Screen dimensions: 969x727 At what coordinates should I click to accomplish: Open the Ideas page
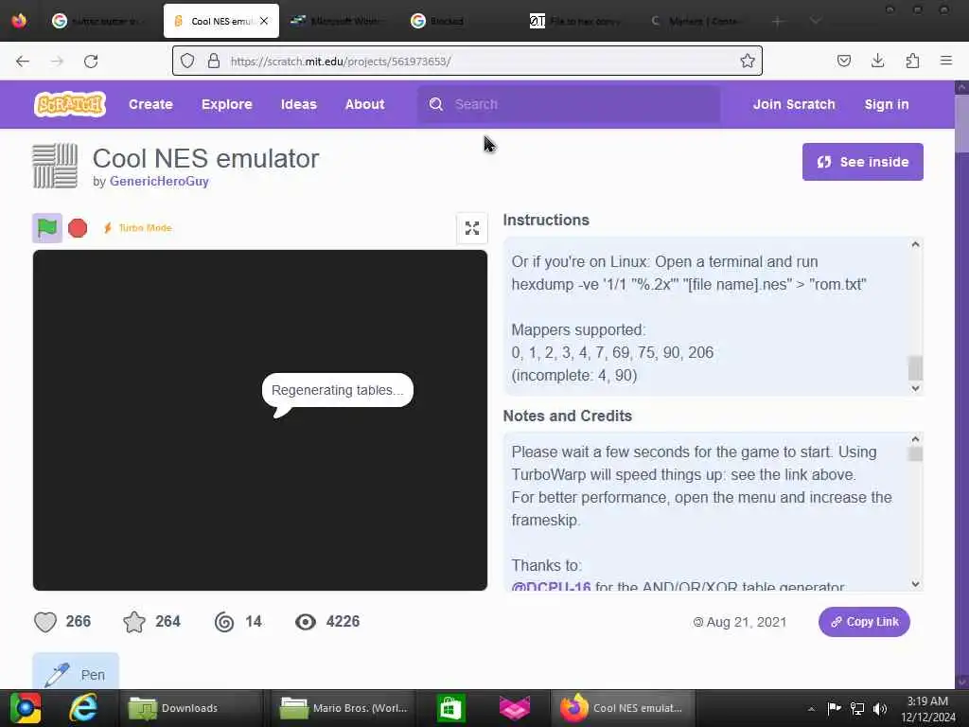coord(298,104)
